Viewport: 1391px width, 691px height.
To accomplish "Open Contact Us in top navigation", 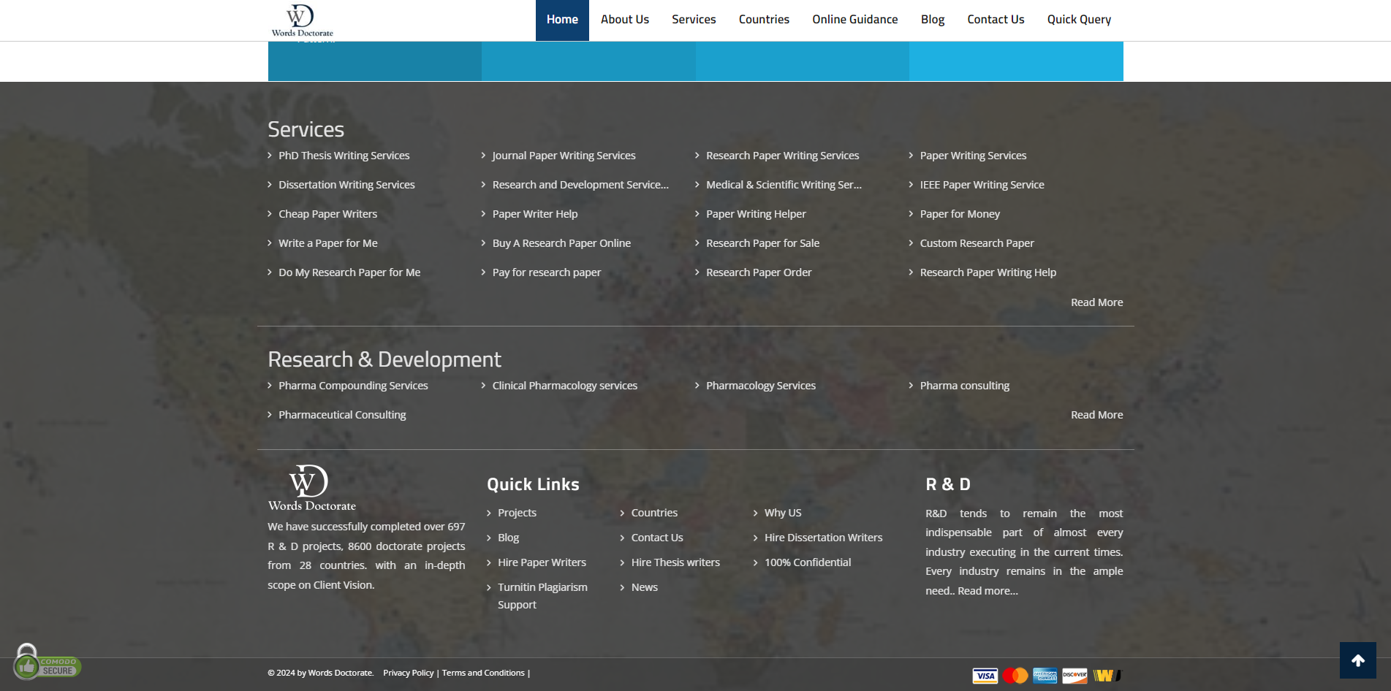I will click(x=996, y=20).
